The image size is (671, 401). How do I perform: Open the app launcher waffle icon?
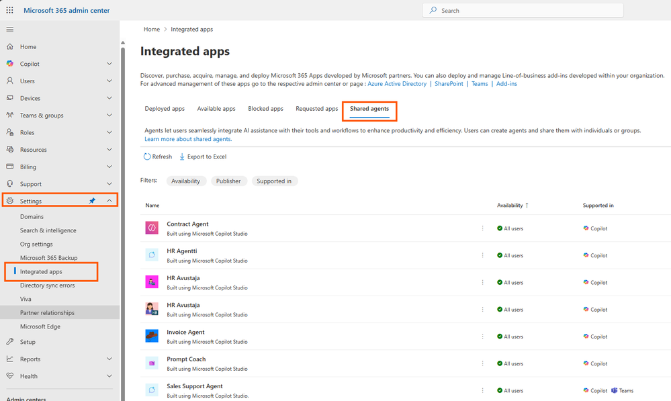pos(9,10)
